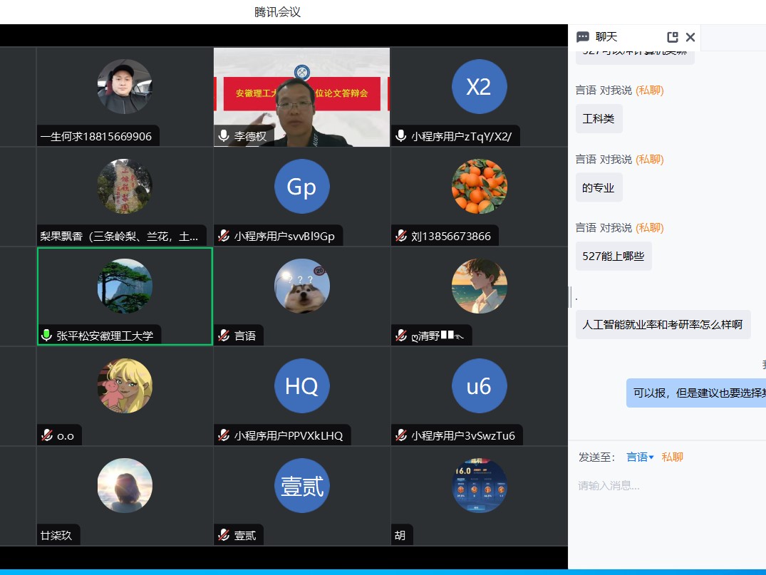The width and height of the screenshot is (766, 575).
Task: Close the 聊天 chat panel
Action: [690, 37]
